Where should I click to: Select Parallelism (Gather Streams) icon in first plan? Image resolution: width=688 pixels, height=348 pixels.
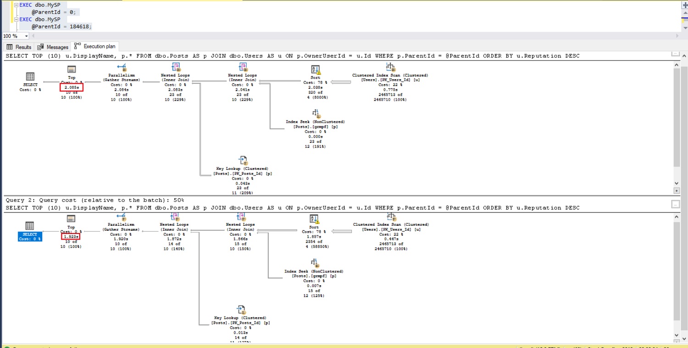tap(122, 68)
